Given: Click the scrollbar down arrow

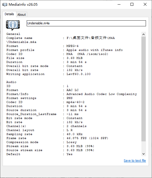Looking at the screenshot, I should [x=144, y=154].
